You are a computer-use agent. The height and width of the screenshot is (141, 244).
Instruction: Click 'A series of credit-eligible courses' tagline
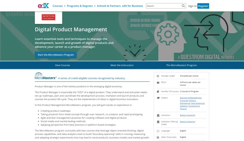tap(92, 78)
